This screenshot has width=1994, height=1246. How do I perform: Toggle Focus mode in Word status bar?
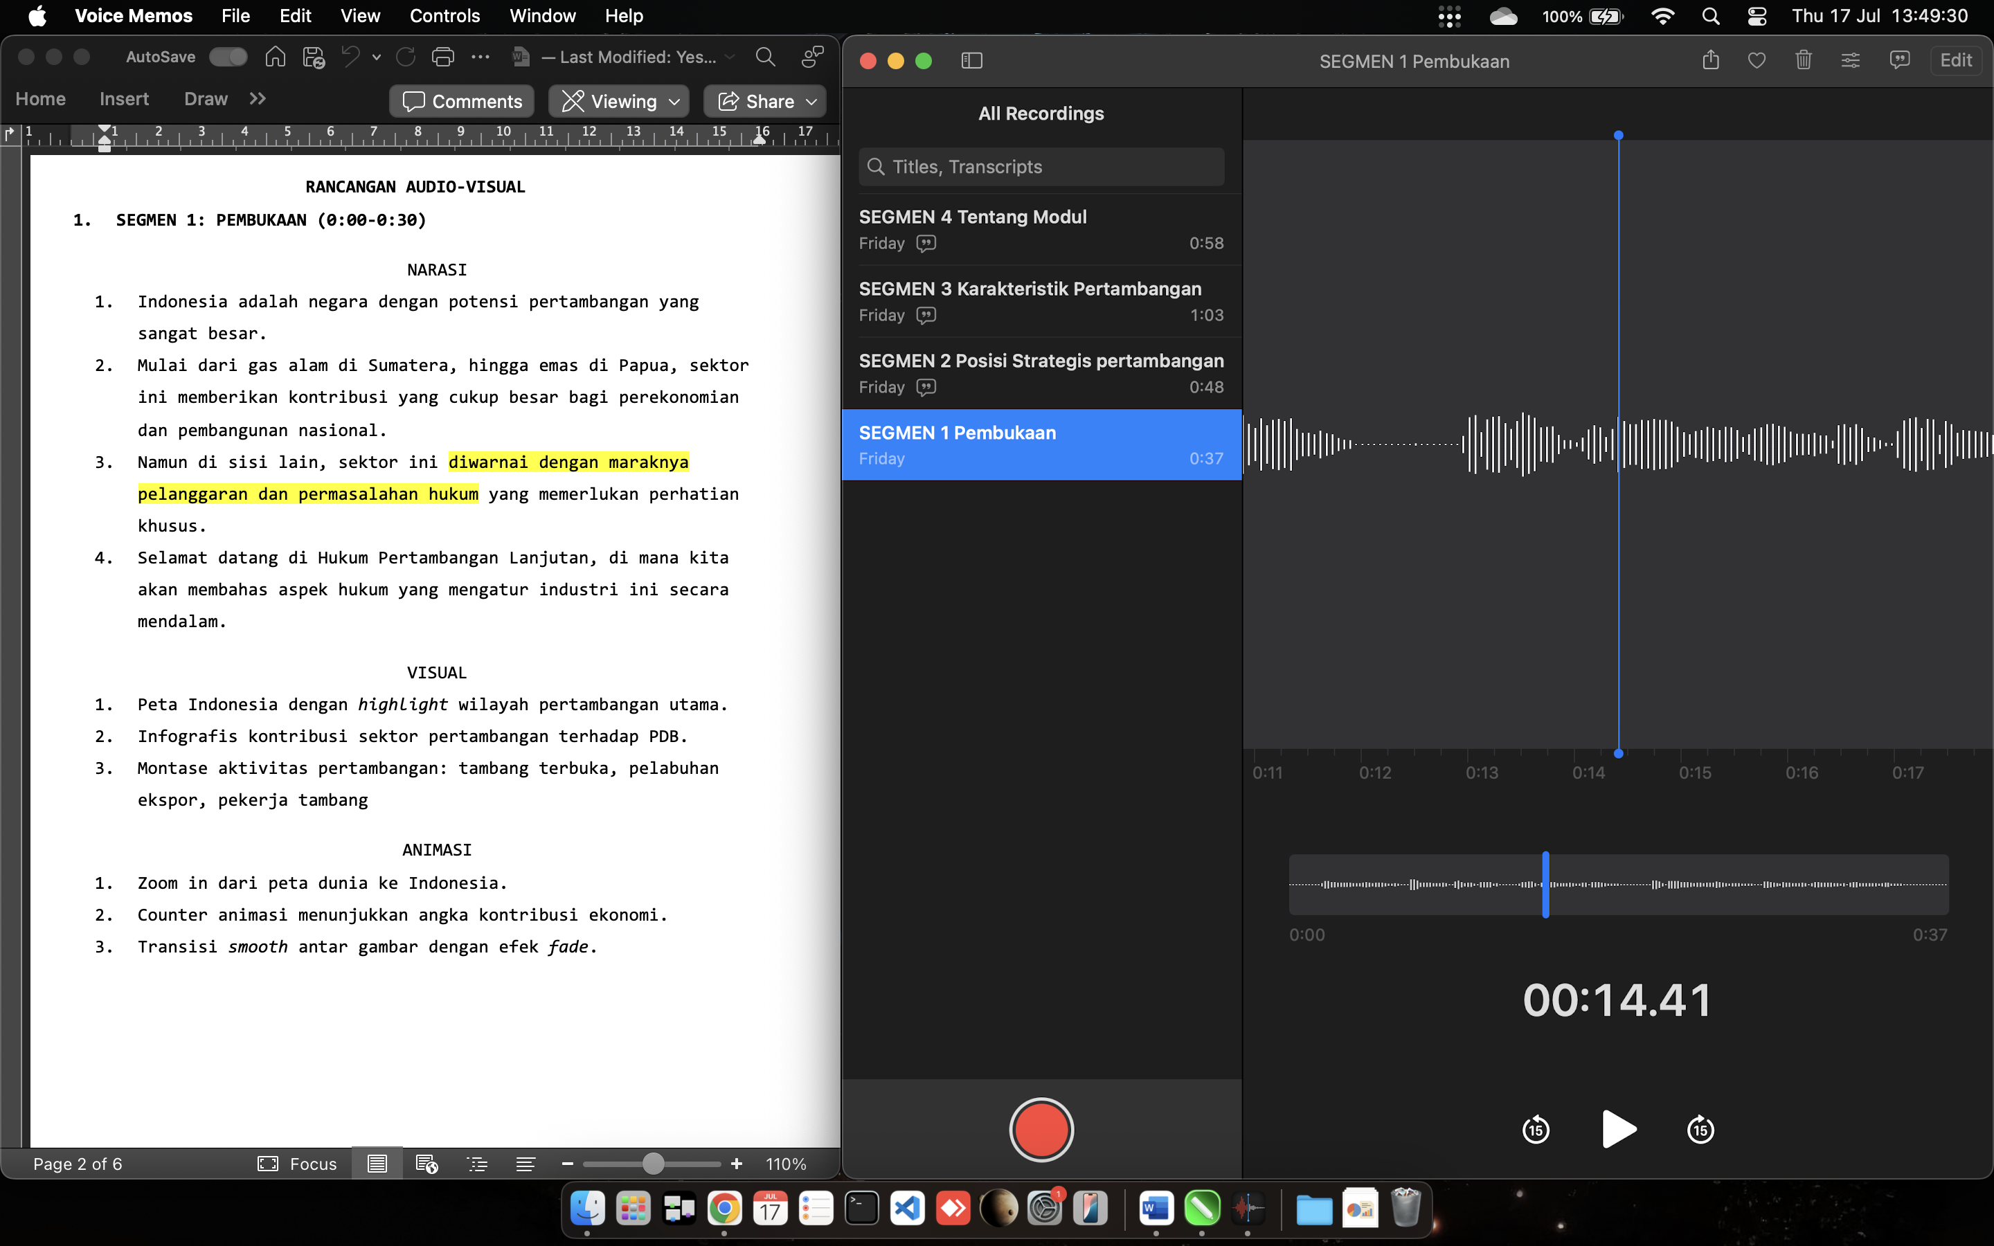[298, 1164]
